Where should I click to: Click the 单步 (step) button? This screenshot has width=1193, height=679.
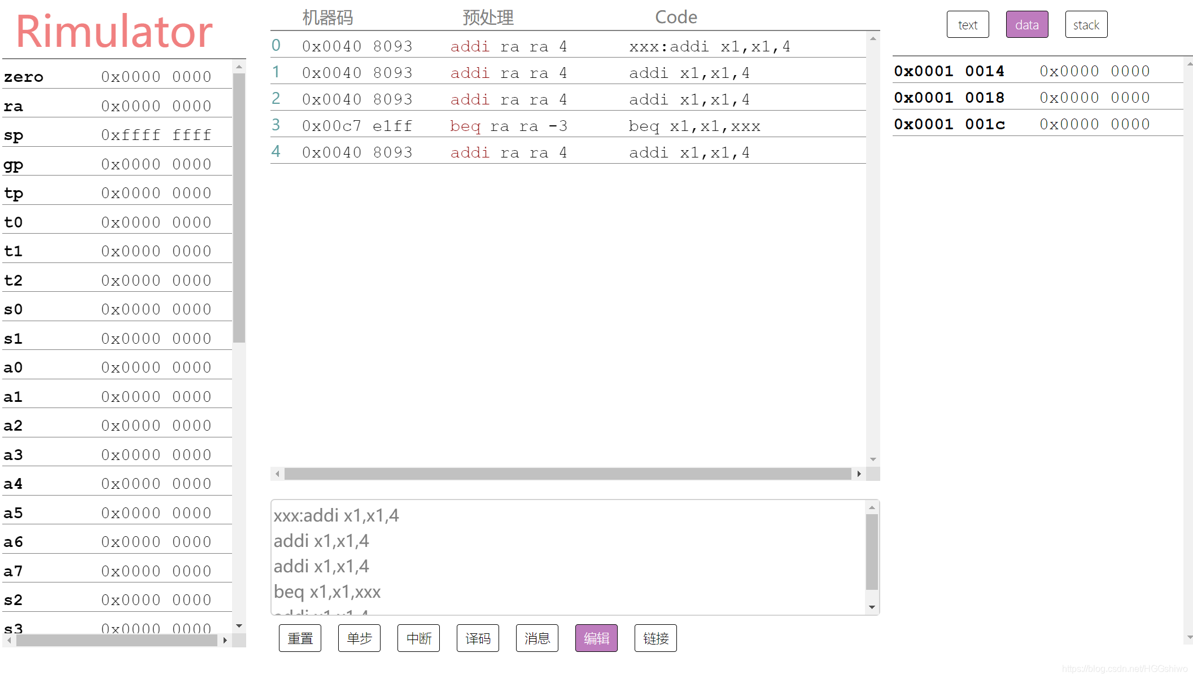[x=359, y=638]
